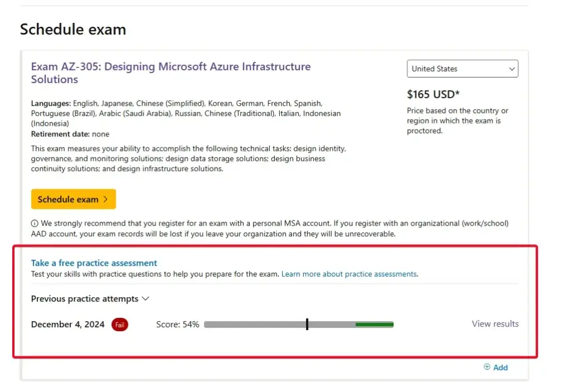Open Take a free practice assessment link
572x382 pixels.
pos(94,263)
